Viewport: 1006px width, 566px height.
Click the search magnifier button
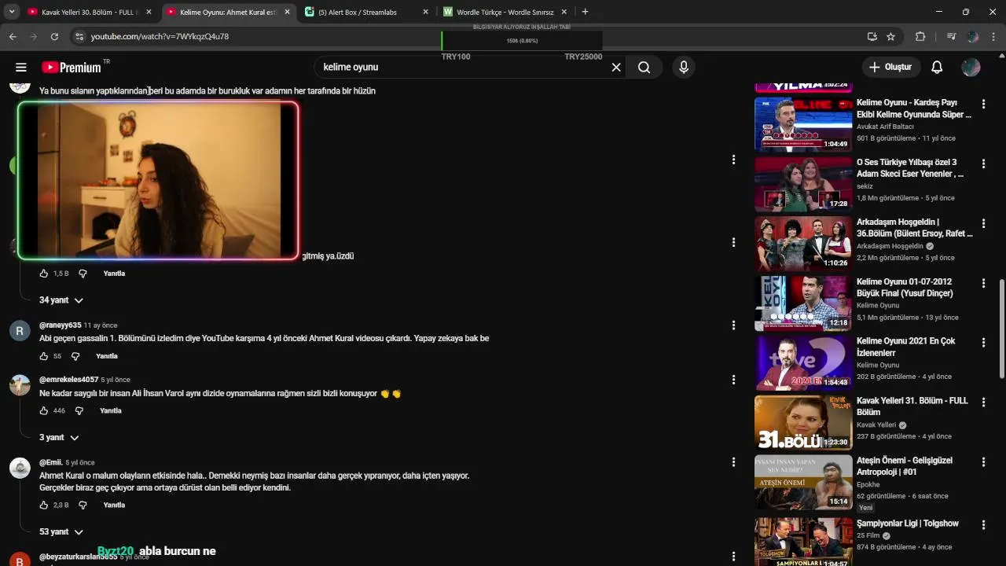pos(644,68)
